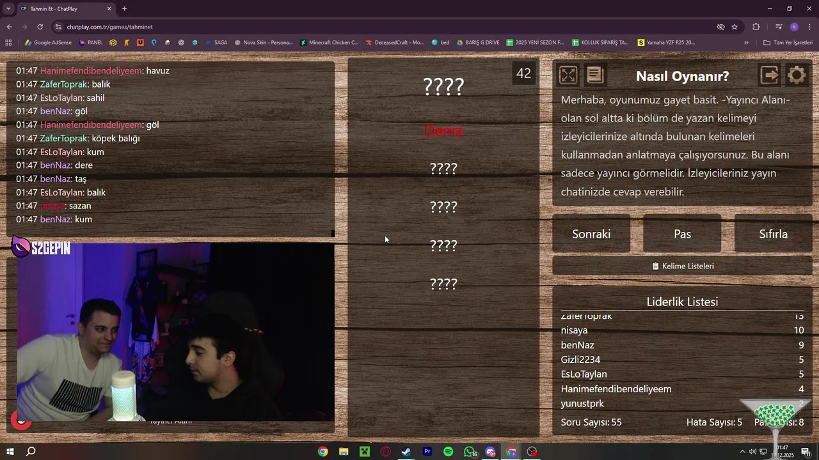Open the browser extensions puzzle icon
Viewport: 819px width, 460px height.
click(x=756, y=27)
